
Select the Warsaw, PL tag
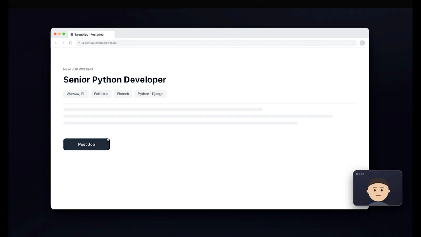point(76,94)
